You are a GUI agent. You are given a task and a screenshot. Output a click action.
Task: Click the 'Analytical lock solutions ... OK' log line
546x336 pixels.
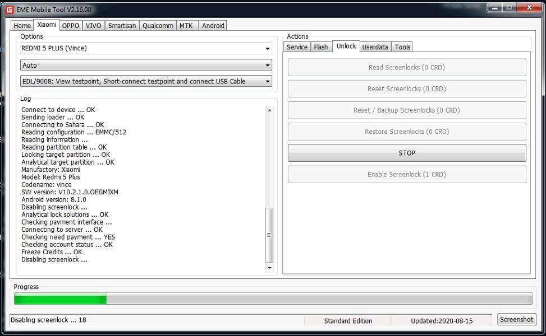coord(65,214)
